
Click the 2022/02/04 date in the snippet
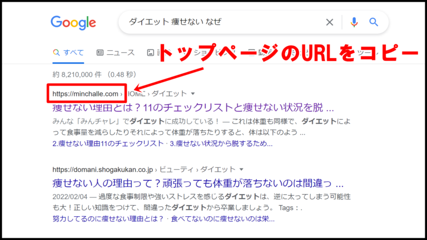tap(70, 196)
